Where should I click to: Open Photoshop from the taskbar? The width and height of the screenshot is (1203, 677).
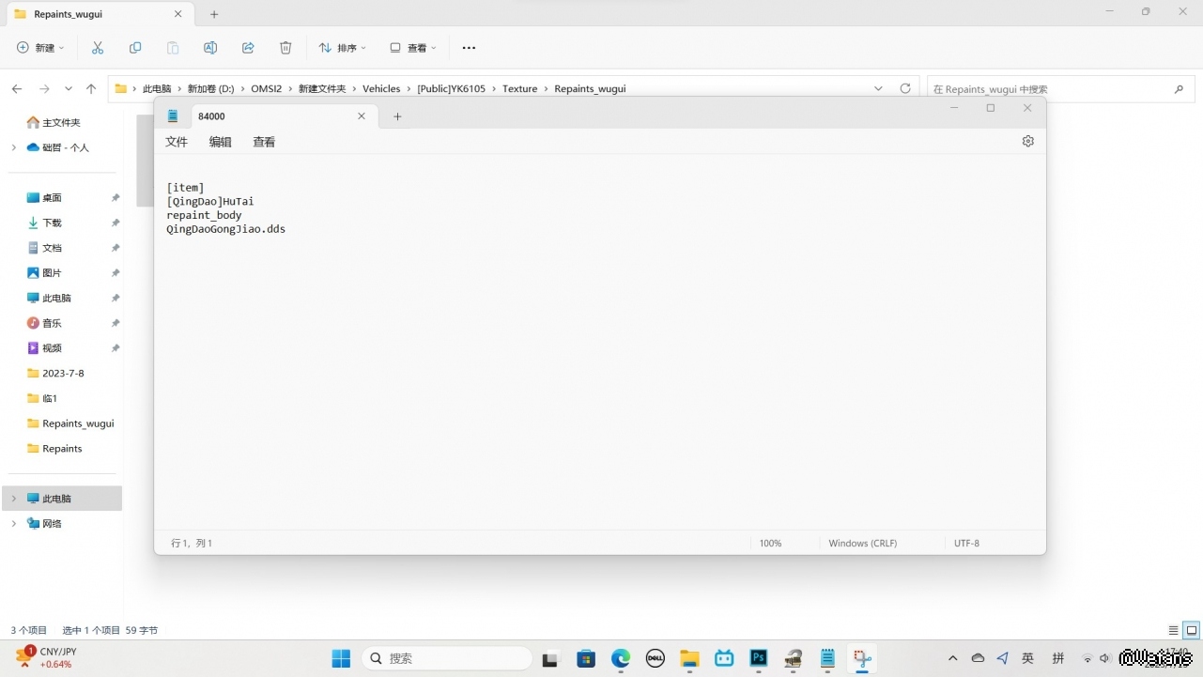pyautogui.click(x=759, y=658)
